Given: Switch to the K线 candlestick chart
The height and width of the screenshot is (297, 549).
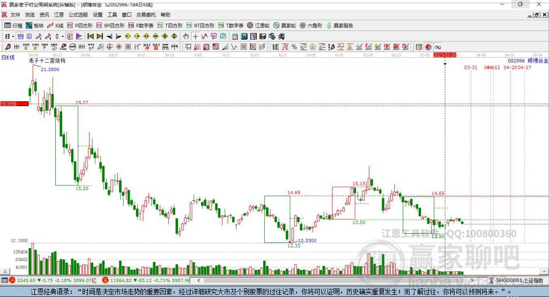Looking at the screenshot, I should pos(55,26).
